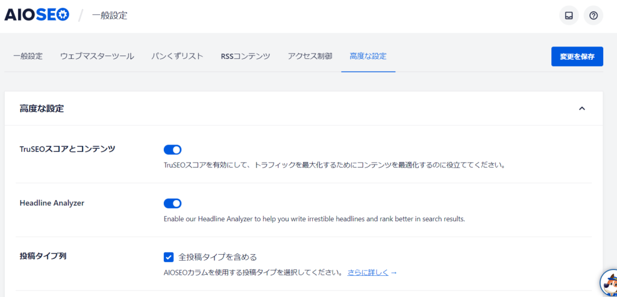Click the 一般設定 page title in header
The height and width of the screenshot is (297, 617).
pyautogui.click(x=110, y=16)
